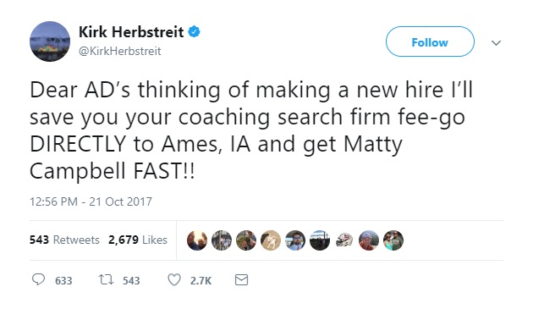Open the @KirkHerbstreit handle link

[x=119, y=51]
